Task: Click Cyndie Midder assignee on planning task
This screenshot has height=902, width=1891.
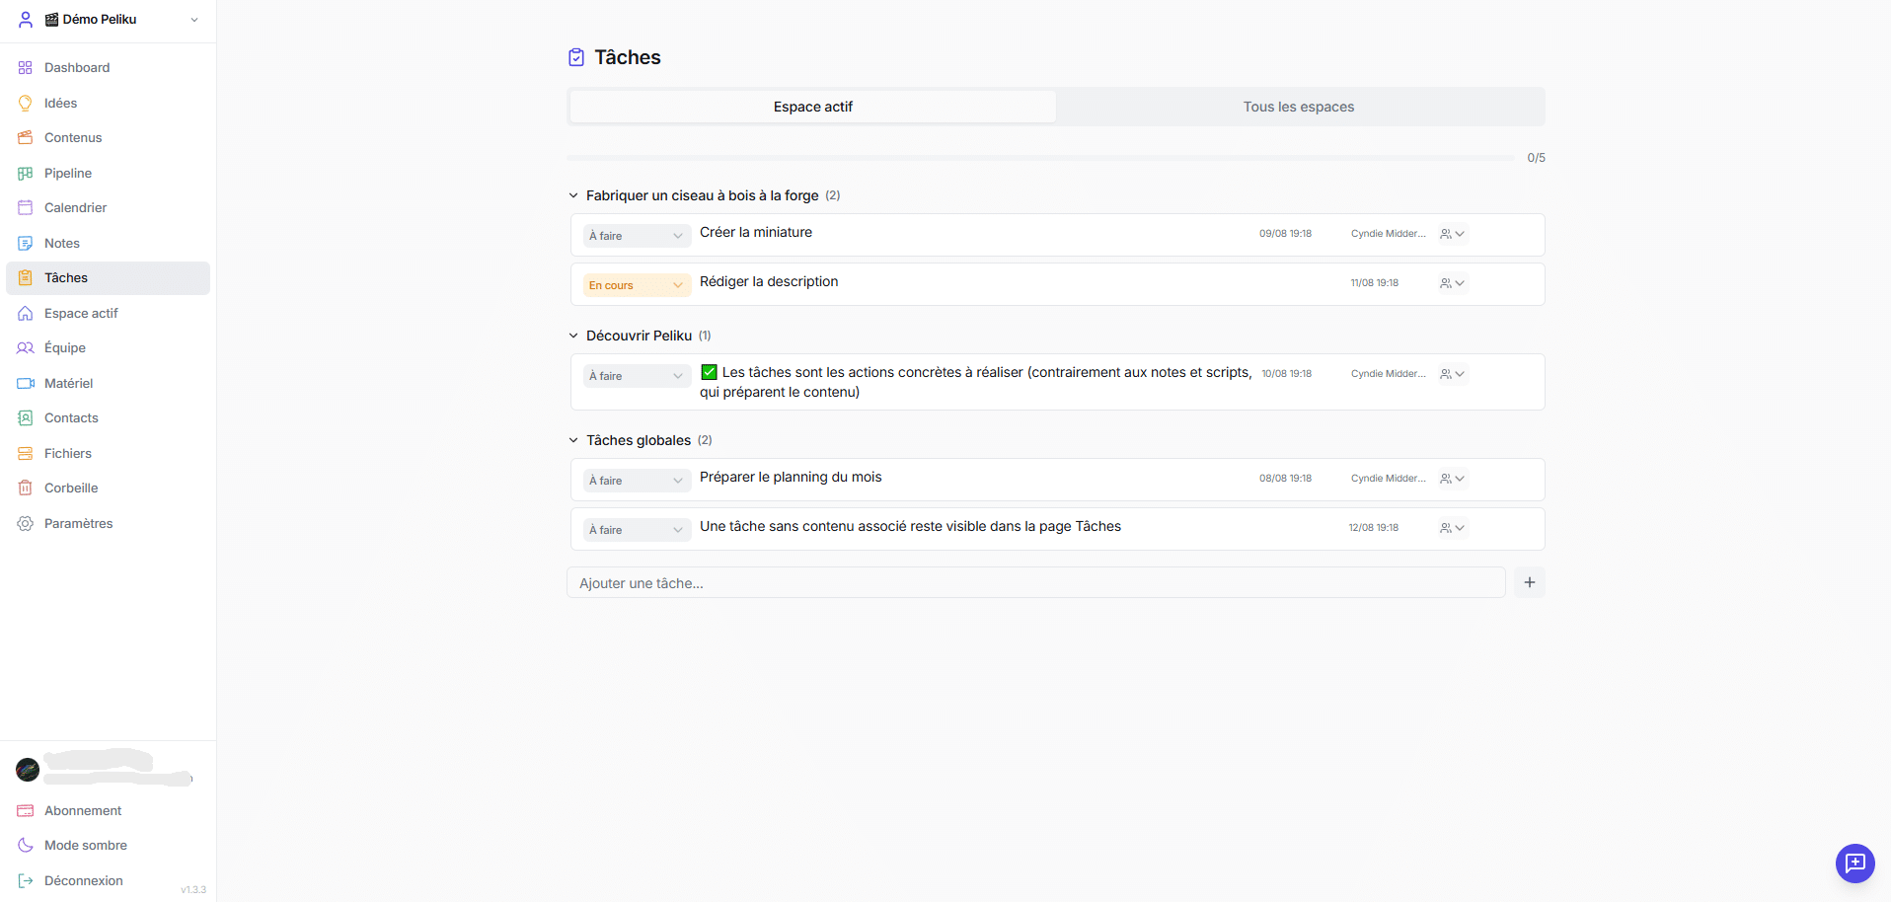Action: click(x=1388, y=479)
